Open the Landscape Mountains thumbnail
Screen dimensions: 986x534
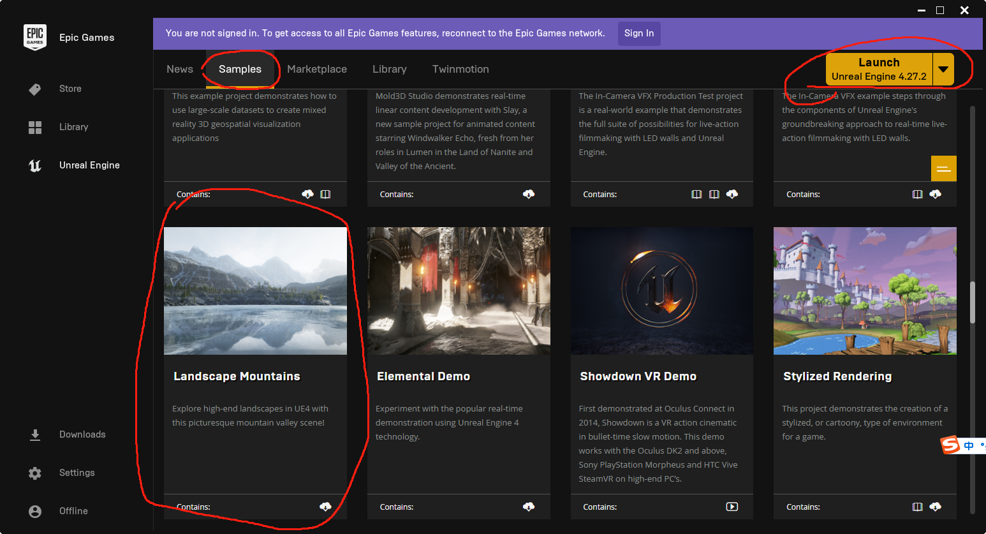pyautogui.click(x=255, y=291)
